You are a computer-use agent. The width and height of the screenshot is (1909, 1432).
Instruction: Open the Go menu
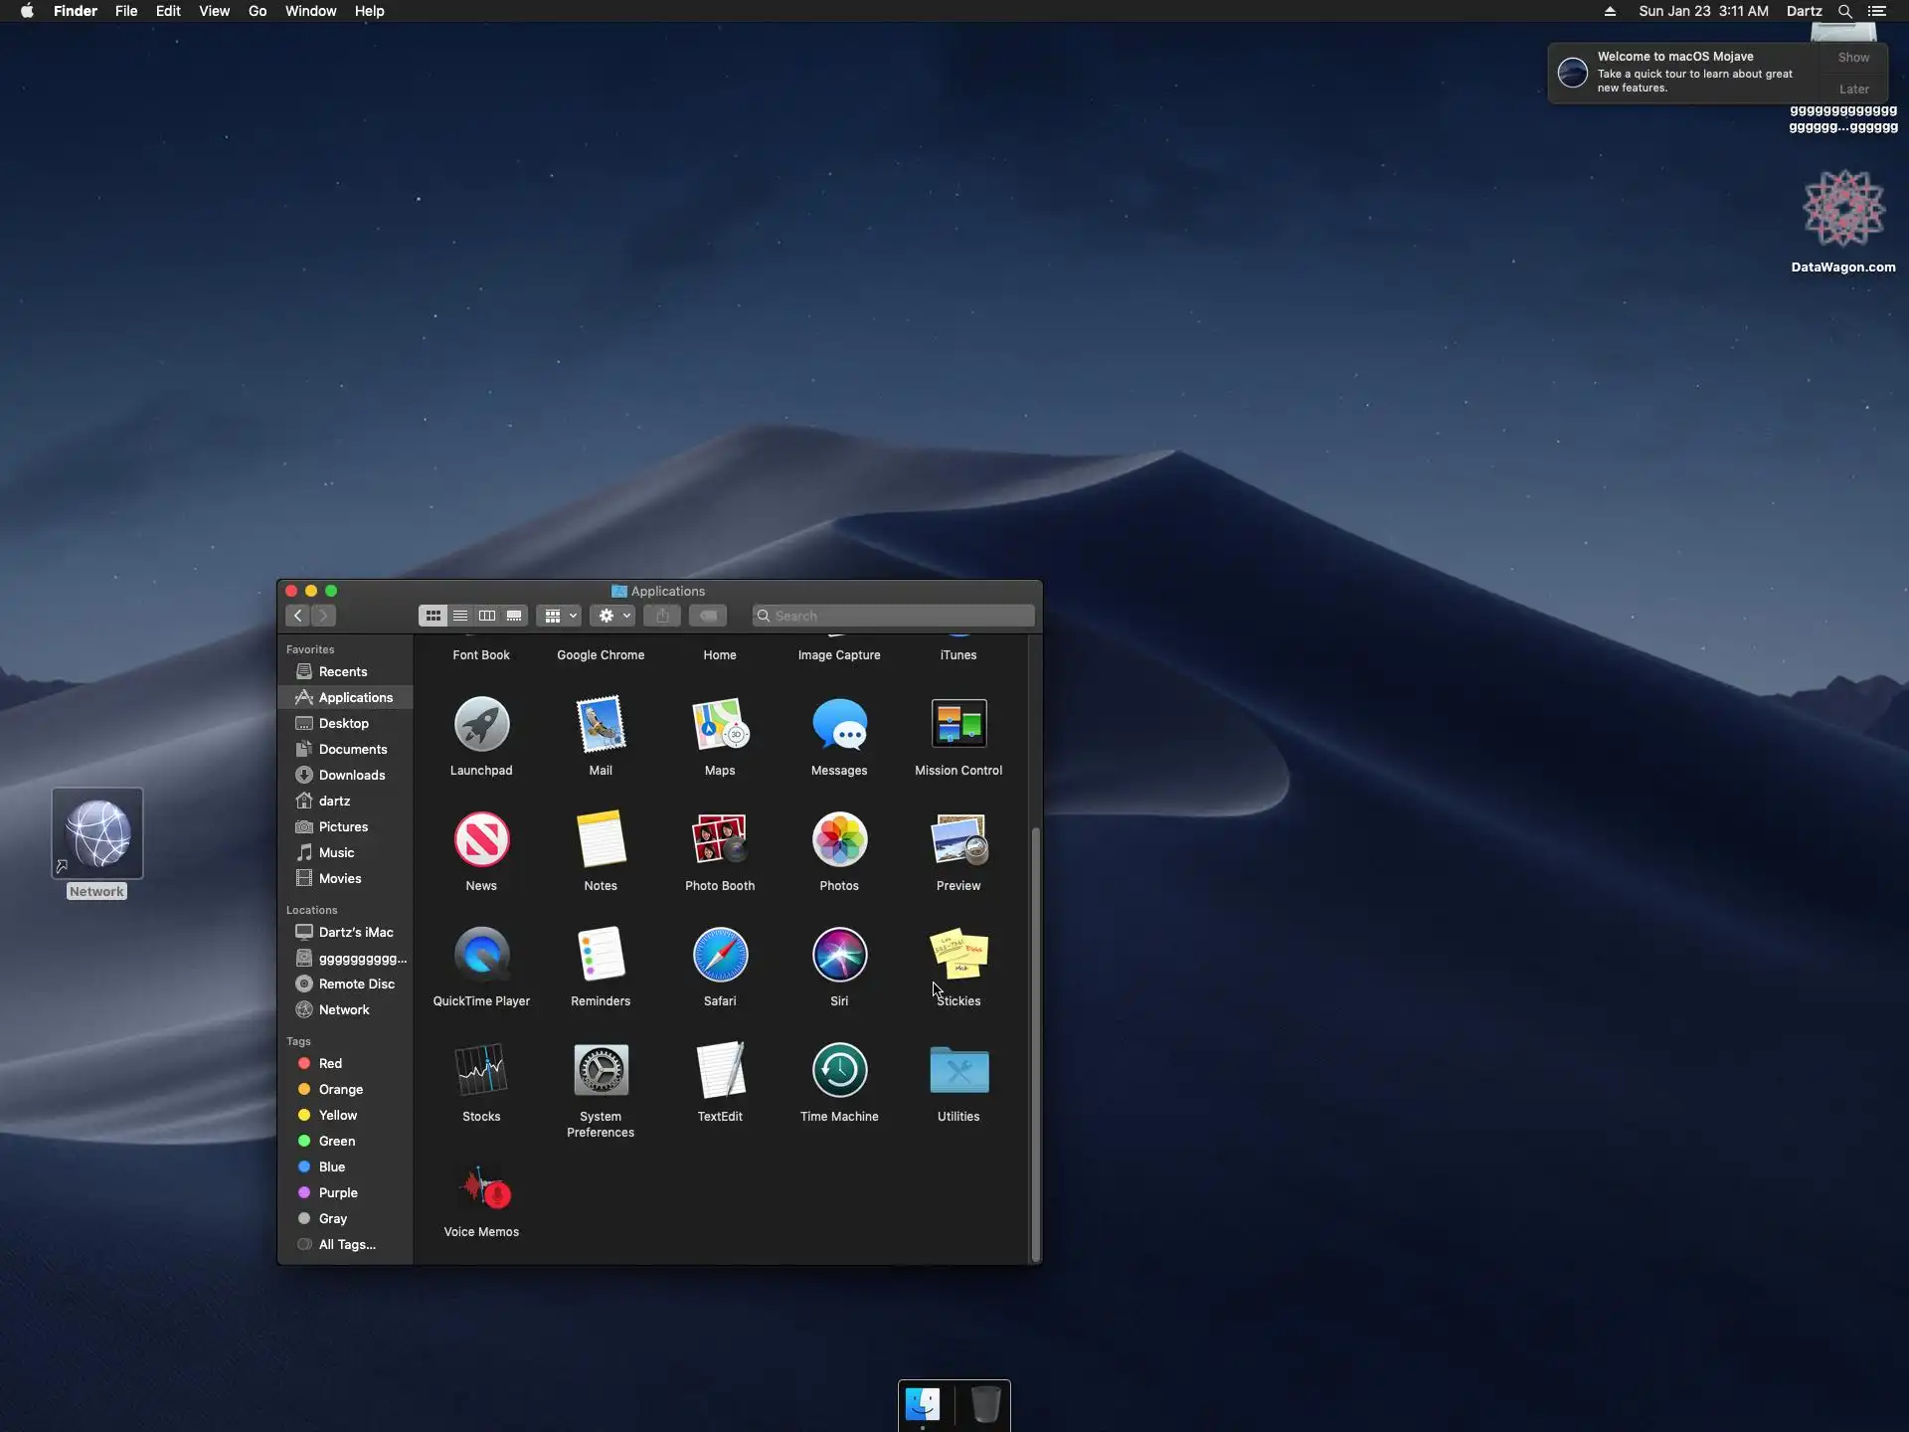tap(257, 11)
